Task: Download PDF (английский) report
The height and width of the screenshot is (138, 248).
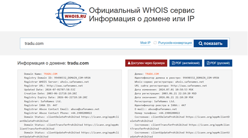Action: pyautogui.click(x=186, y=63)
